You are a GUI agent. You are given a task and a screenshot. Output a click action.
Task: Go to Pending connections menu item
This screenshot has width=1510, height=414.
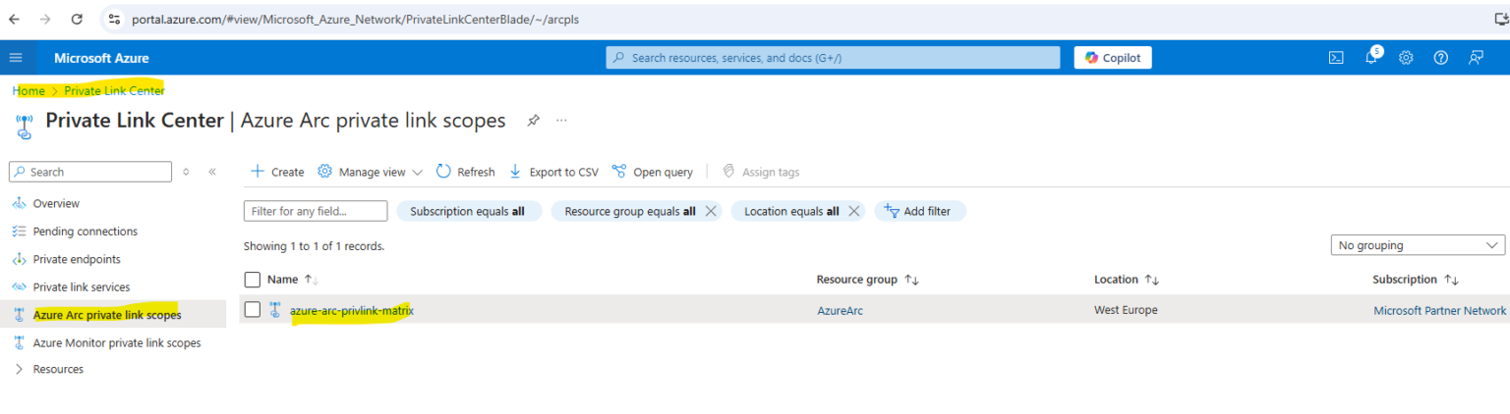pyautogui.click(x=85, y=232)
